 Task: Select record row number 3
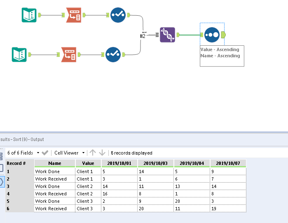coord(20,186)
